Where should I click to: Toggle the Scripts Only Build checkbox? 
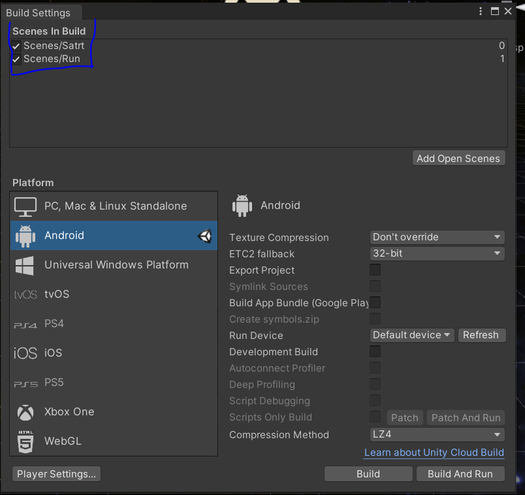point(375,417)
